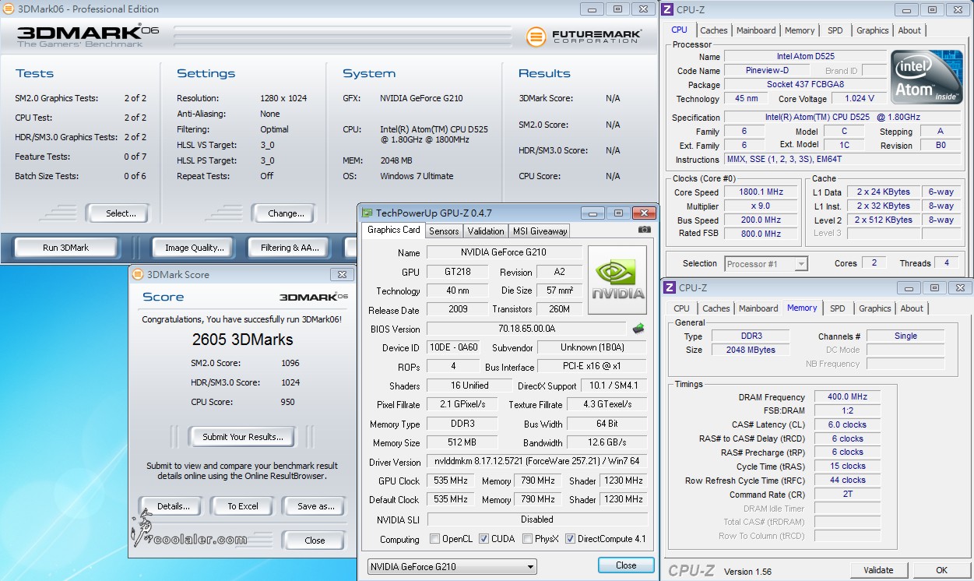Click Close button in GPU-Z window
974x581 pixels.
click(626, 565)
